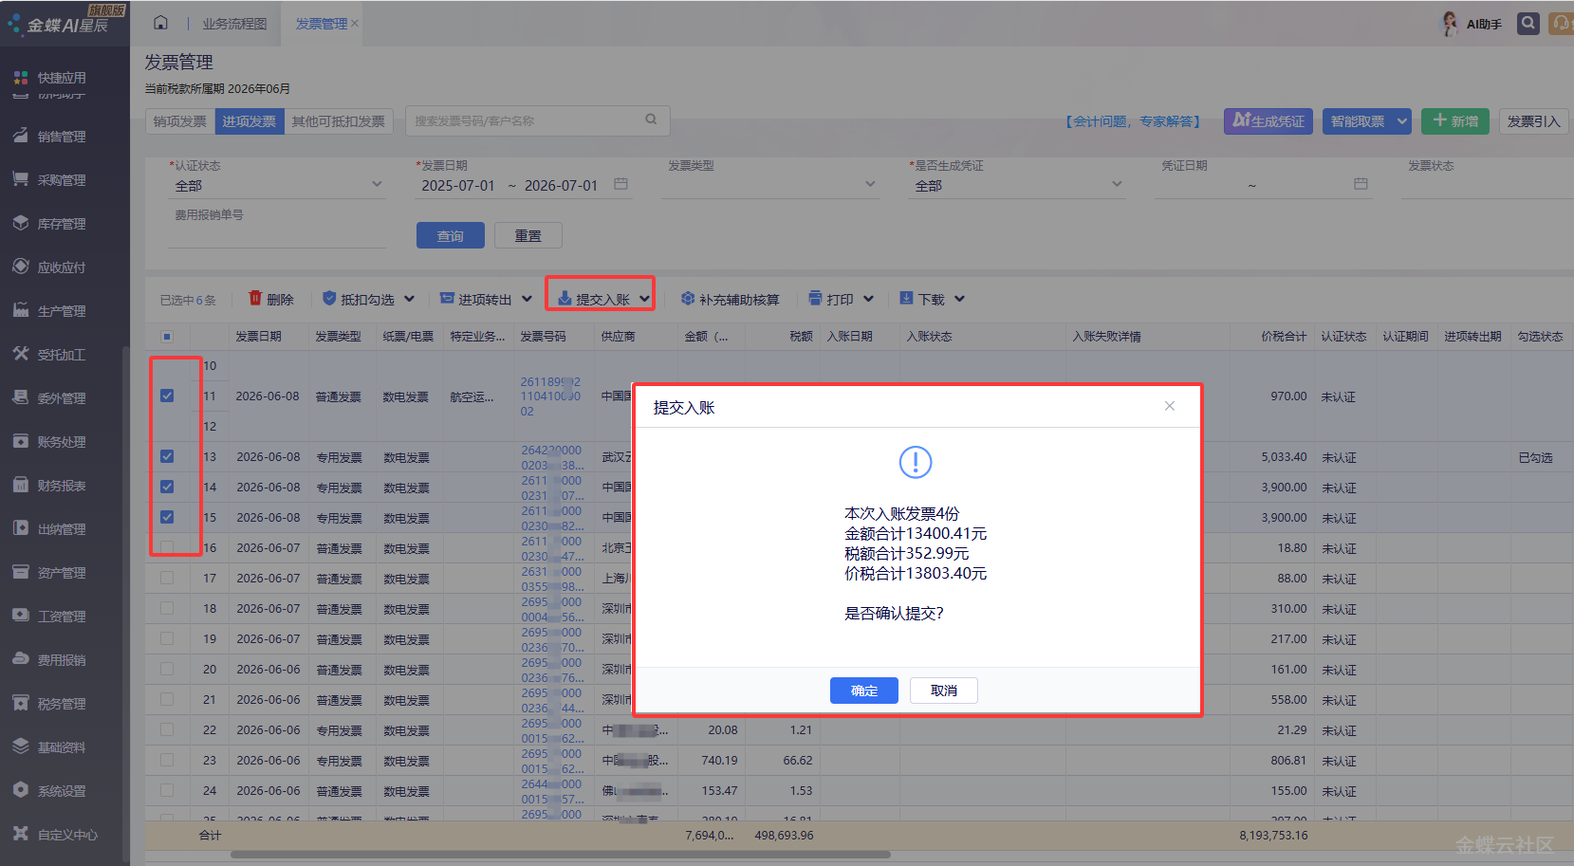Click the 删除 trash icon
The width and height of the screenshot is (1574, 866).
point(254,298)
